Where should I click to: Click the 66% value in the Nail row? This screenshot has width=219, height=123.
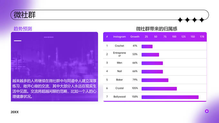(x=135, y=71)
